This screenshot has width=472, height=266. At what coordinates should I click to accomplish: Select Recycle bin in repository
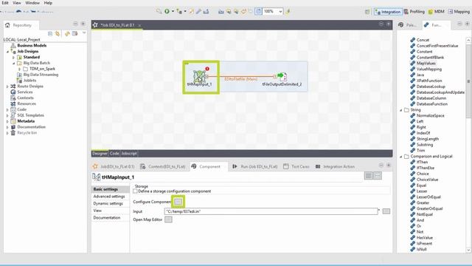point(27,133)
